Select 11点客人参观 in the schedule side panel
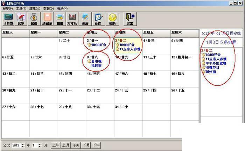Screen dimensions: 245x151 pos(216,59)
